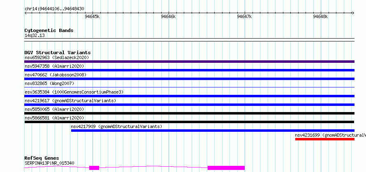Select the thin blue nsv832865 line

click(x=189, y=87)
